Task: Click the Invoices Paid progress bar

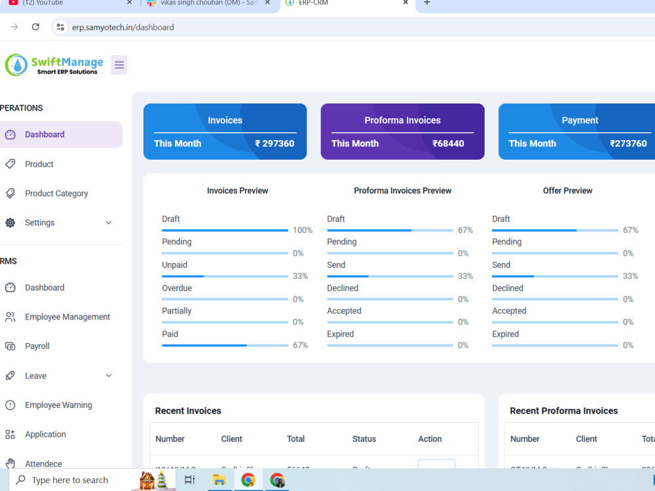Action: click(x=225, y=345)
